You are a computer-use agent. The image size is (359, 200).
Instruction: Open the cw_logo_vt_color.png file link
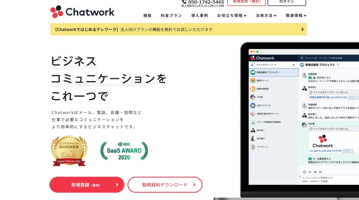[x=325, y=151]
